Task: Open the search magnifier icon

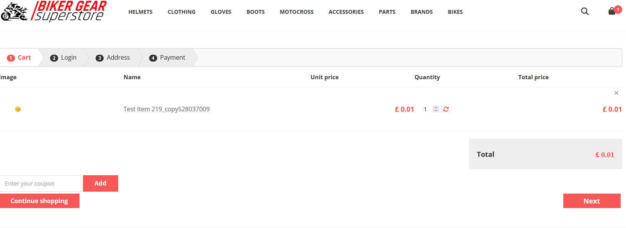Action: point(585,11)
